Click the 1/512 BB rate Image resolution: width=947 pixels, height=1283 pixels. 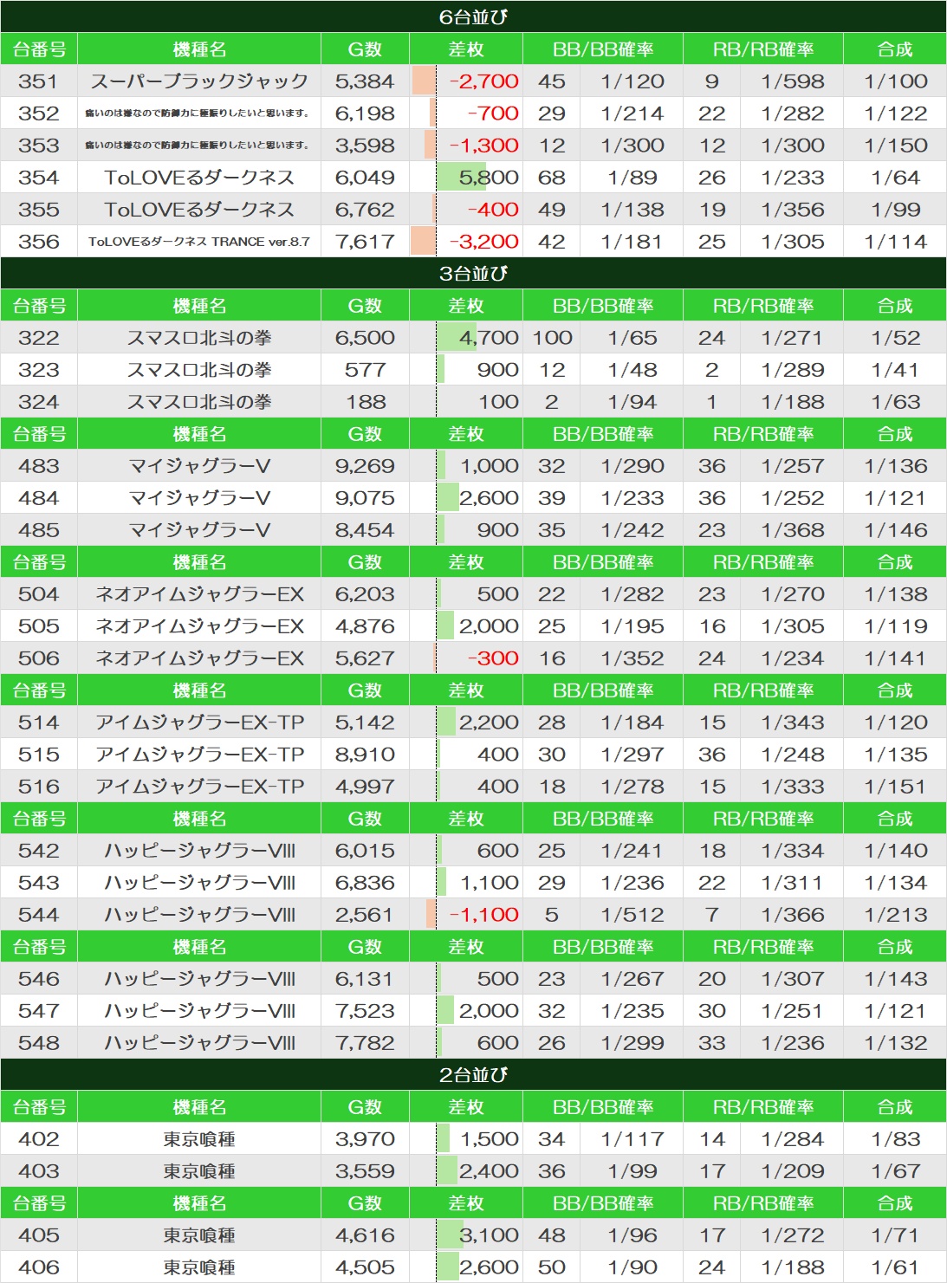pos(632,914)
